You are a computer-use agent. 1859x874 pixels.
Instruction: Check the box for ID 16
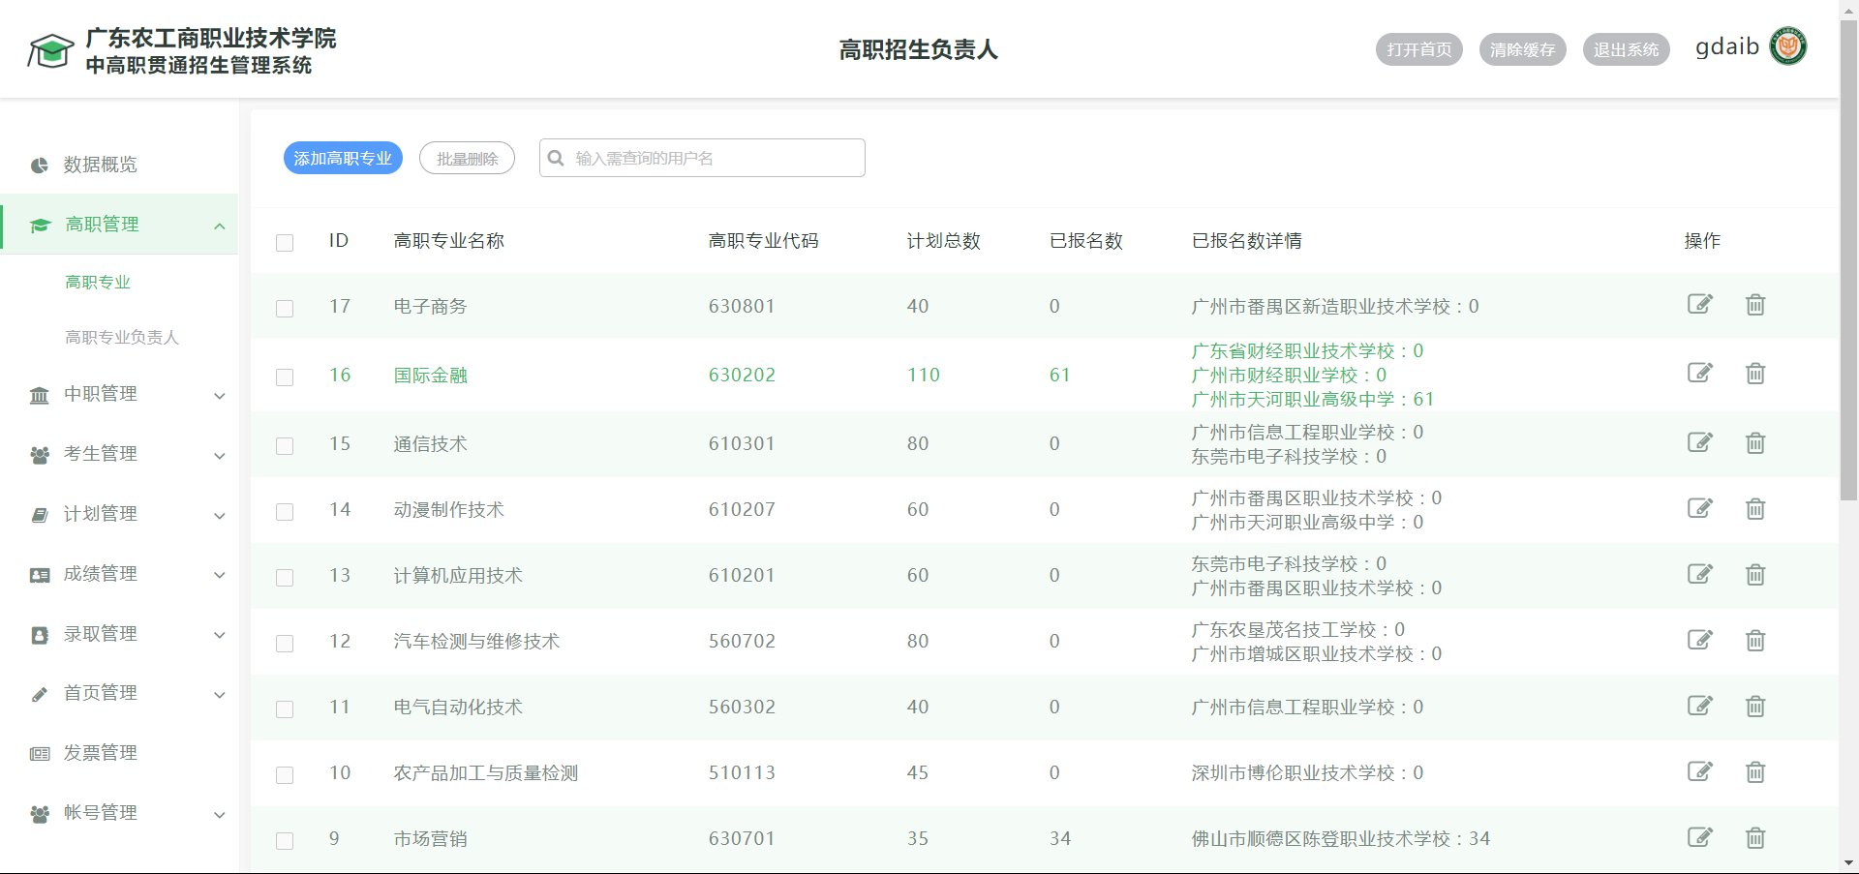(285, 377)
